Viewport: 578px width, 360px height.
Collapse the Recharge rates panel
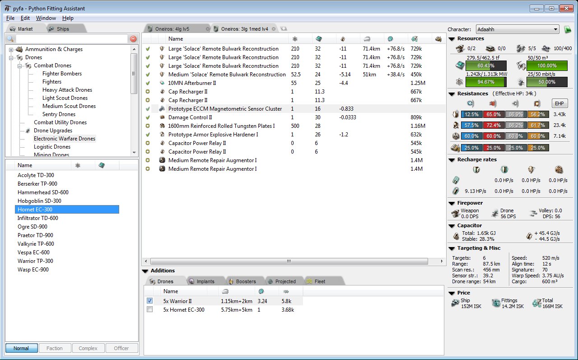452,160
